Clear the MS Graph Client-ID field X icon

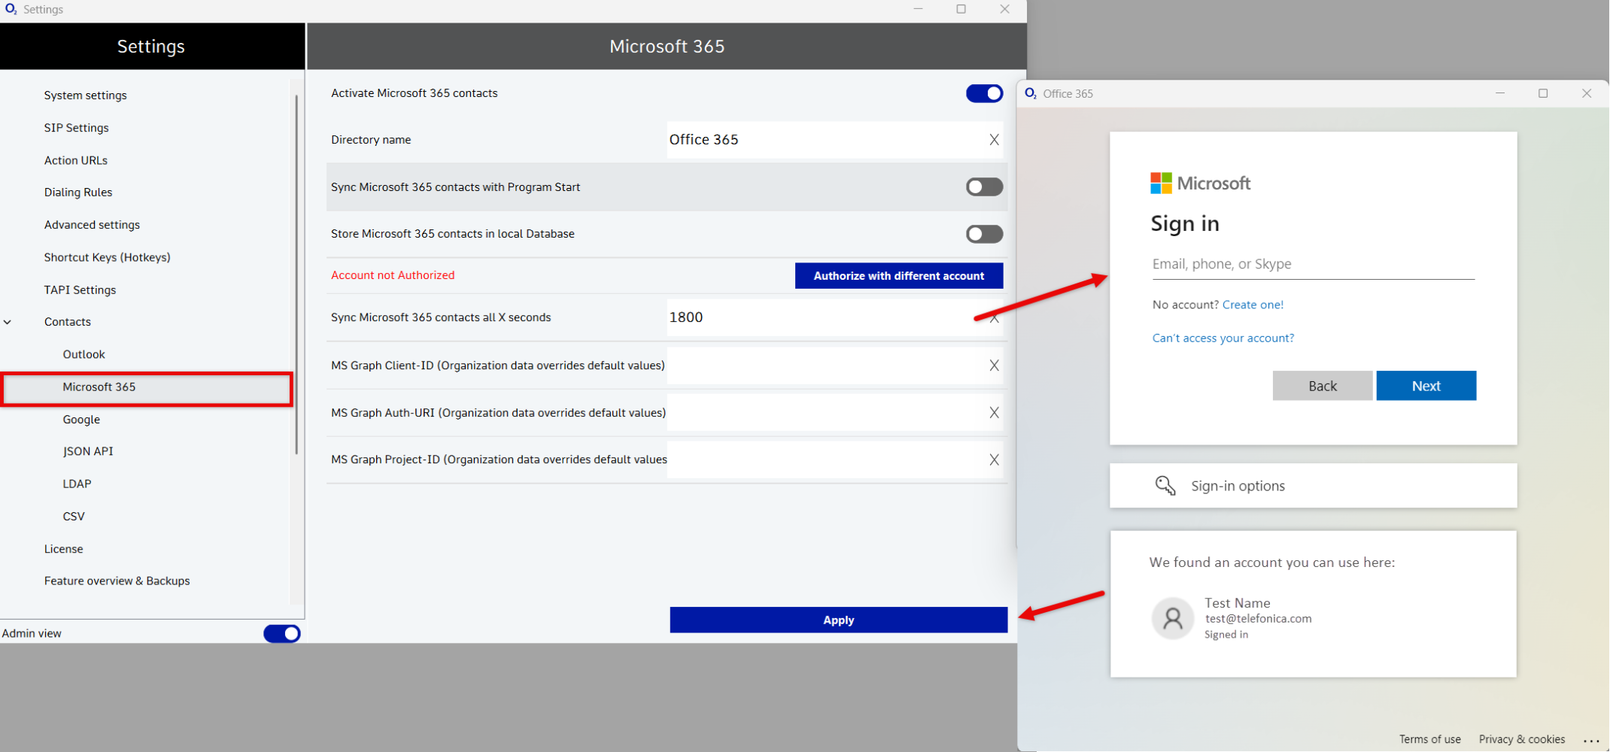click(994, 365)
